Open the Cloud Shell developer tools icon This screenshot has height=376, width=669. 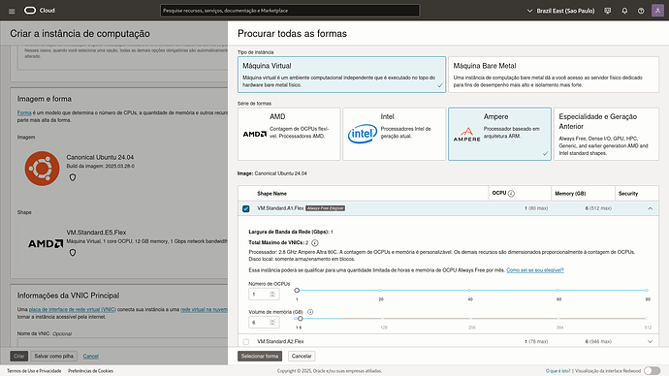click(x=608, y=11)
